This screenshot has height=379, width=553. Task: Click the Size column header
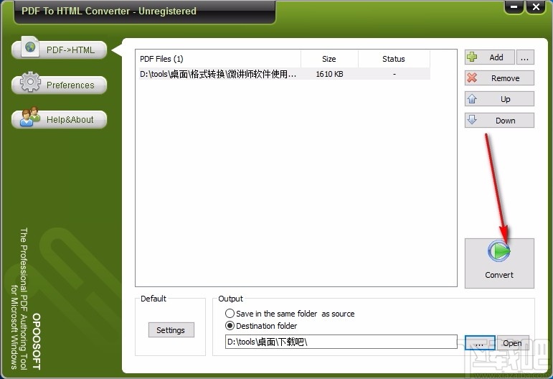tap(329, 59)
